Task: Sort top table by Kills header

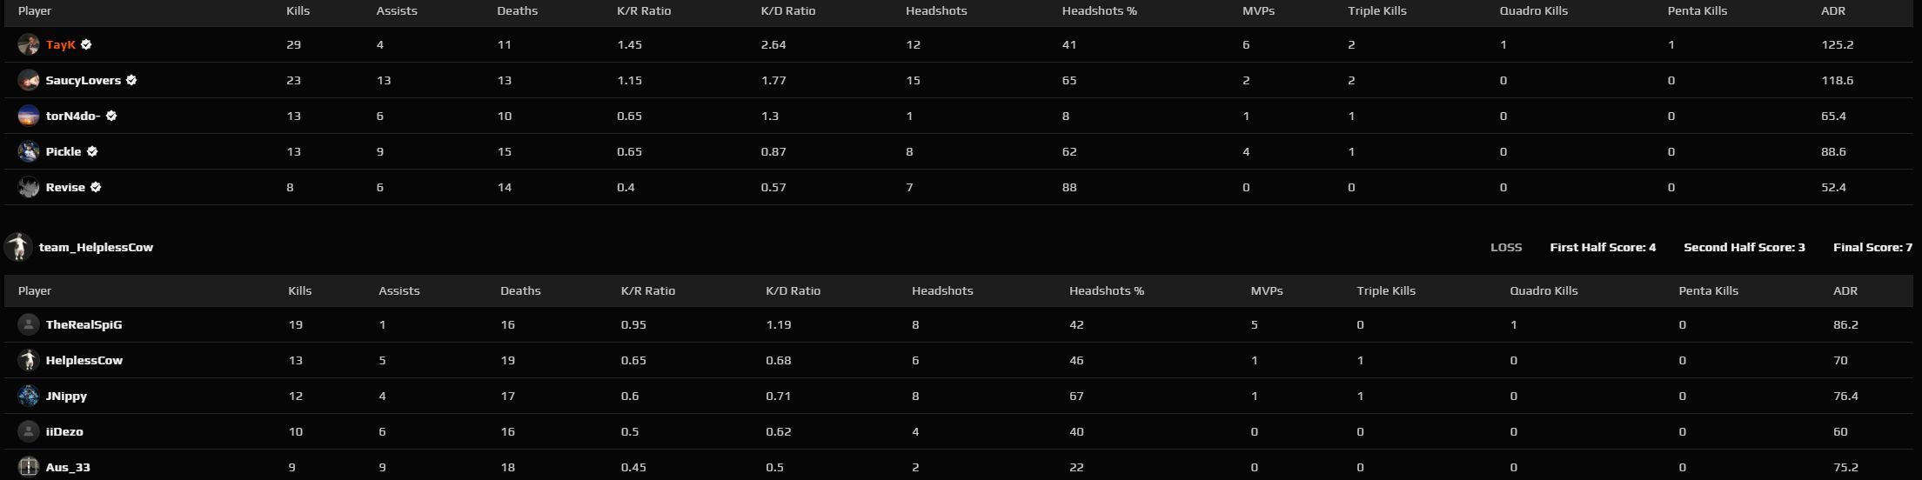Action: (298, 11)
